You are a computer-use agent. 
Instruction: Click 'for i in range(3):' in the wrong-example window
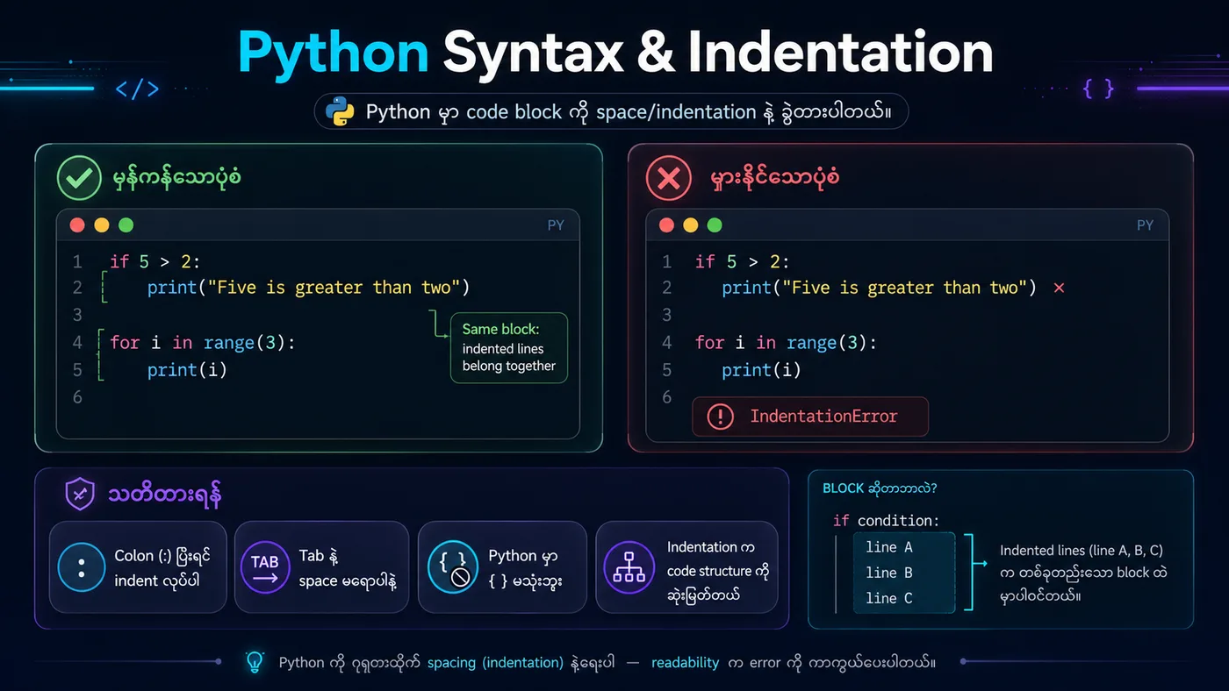[x=786, y=343]
